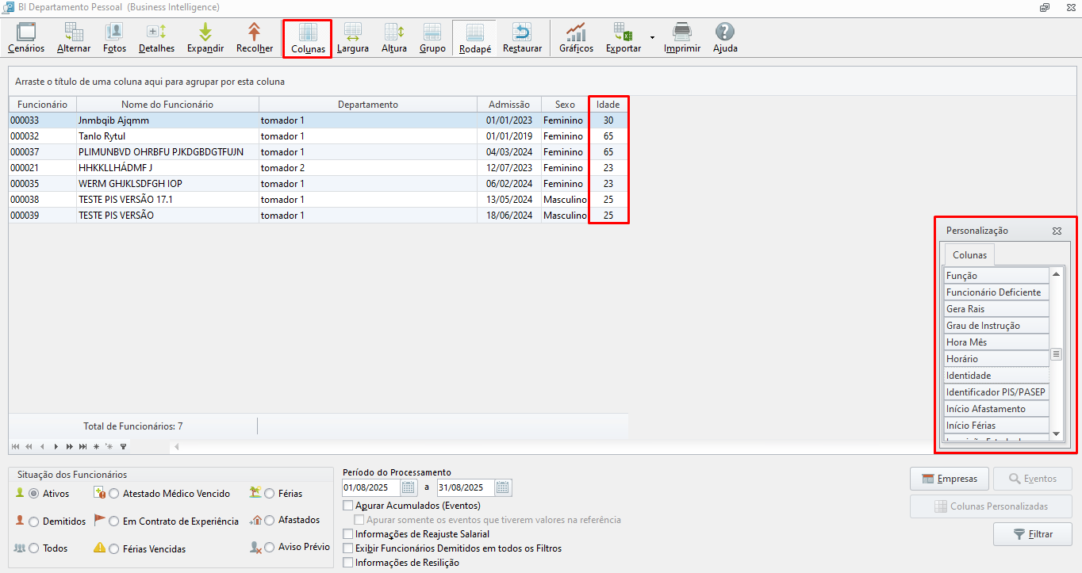This screenshot has height=573, width=1082.
Task: Enable Exibir Funcionários Demitidos em todos os Filtros
Action: tap(347, 548)
